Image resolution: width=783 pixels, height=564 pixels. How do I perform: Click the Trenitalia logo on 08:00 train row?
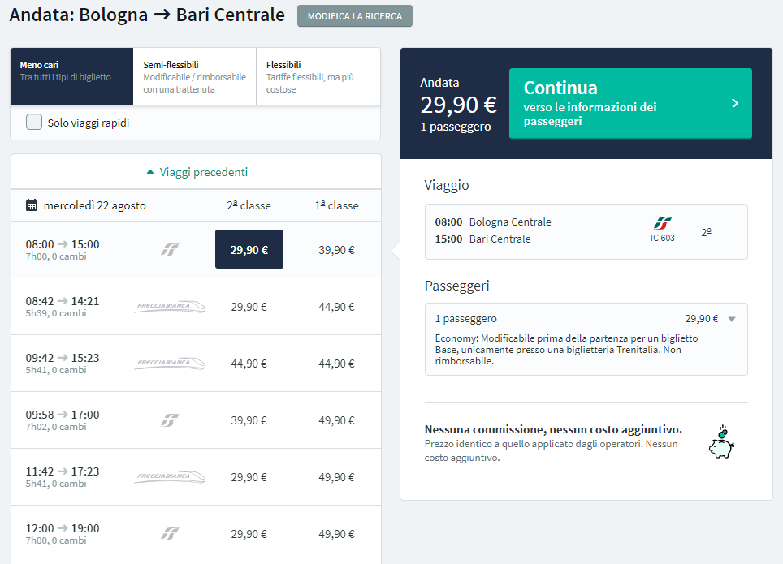[170, 250]
